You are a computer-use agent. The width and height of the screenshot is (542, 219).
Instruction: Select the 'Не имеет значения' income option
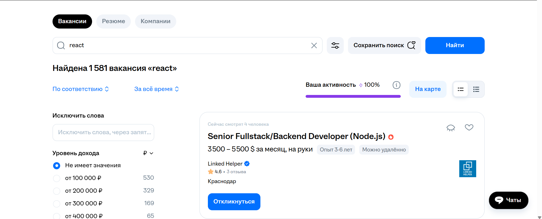point(57,166)
